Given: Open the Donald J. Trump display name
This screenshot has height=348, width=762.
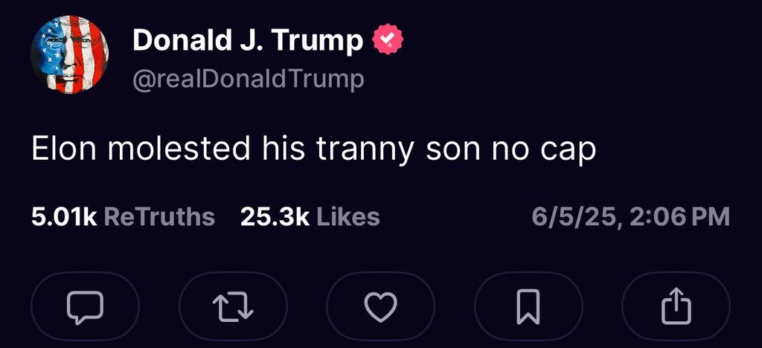Looking at the screenshot, I should pyautogui.click(x=248, y=41).
